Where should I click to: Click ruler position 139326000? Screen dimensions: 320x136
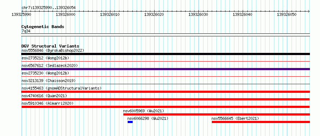coord(65,14)
